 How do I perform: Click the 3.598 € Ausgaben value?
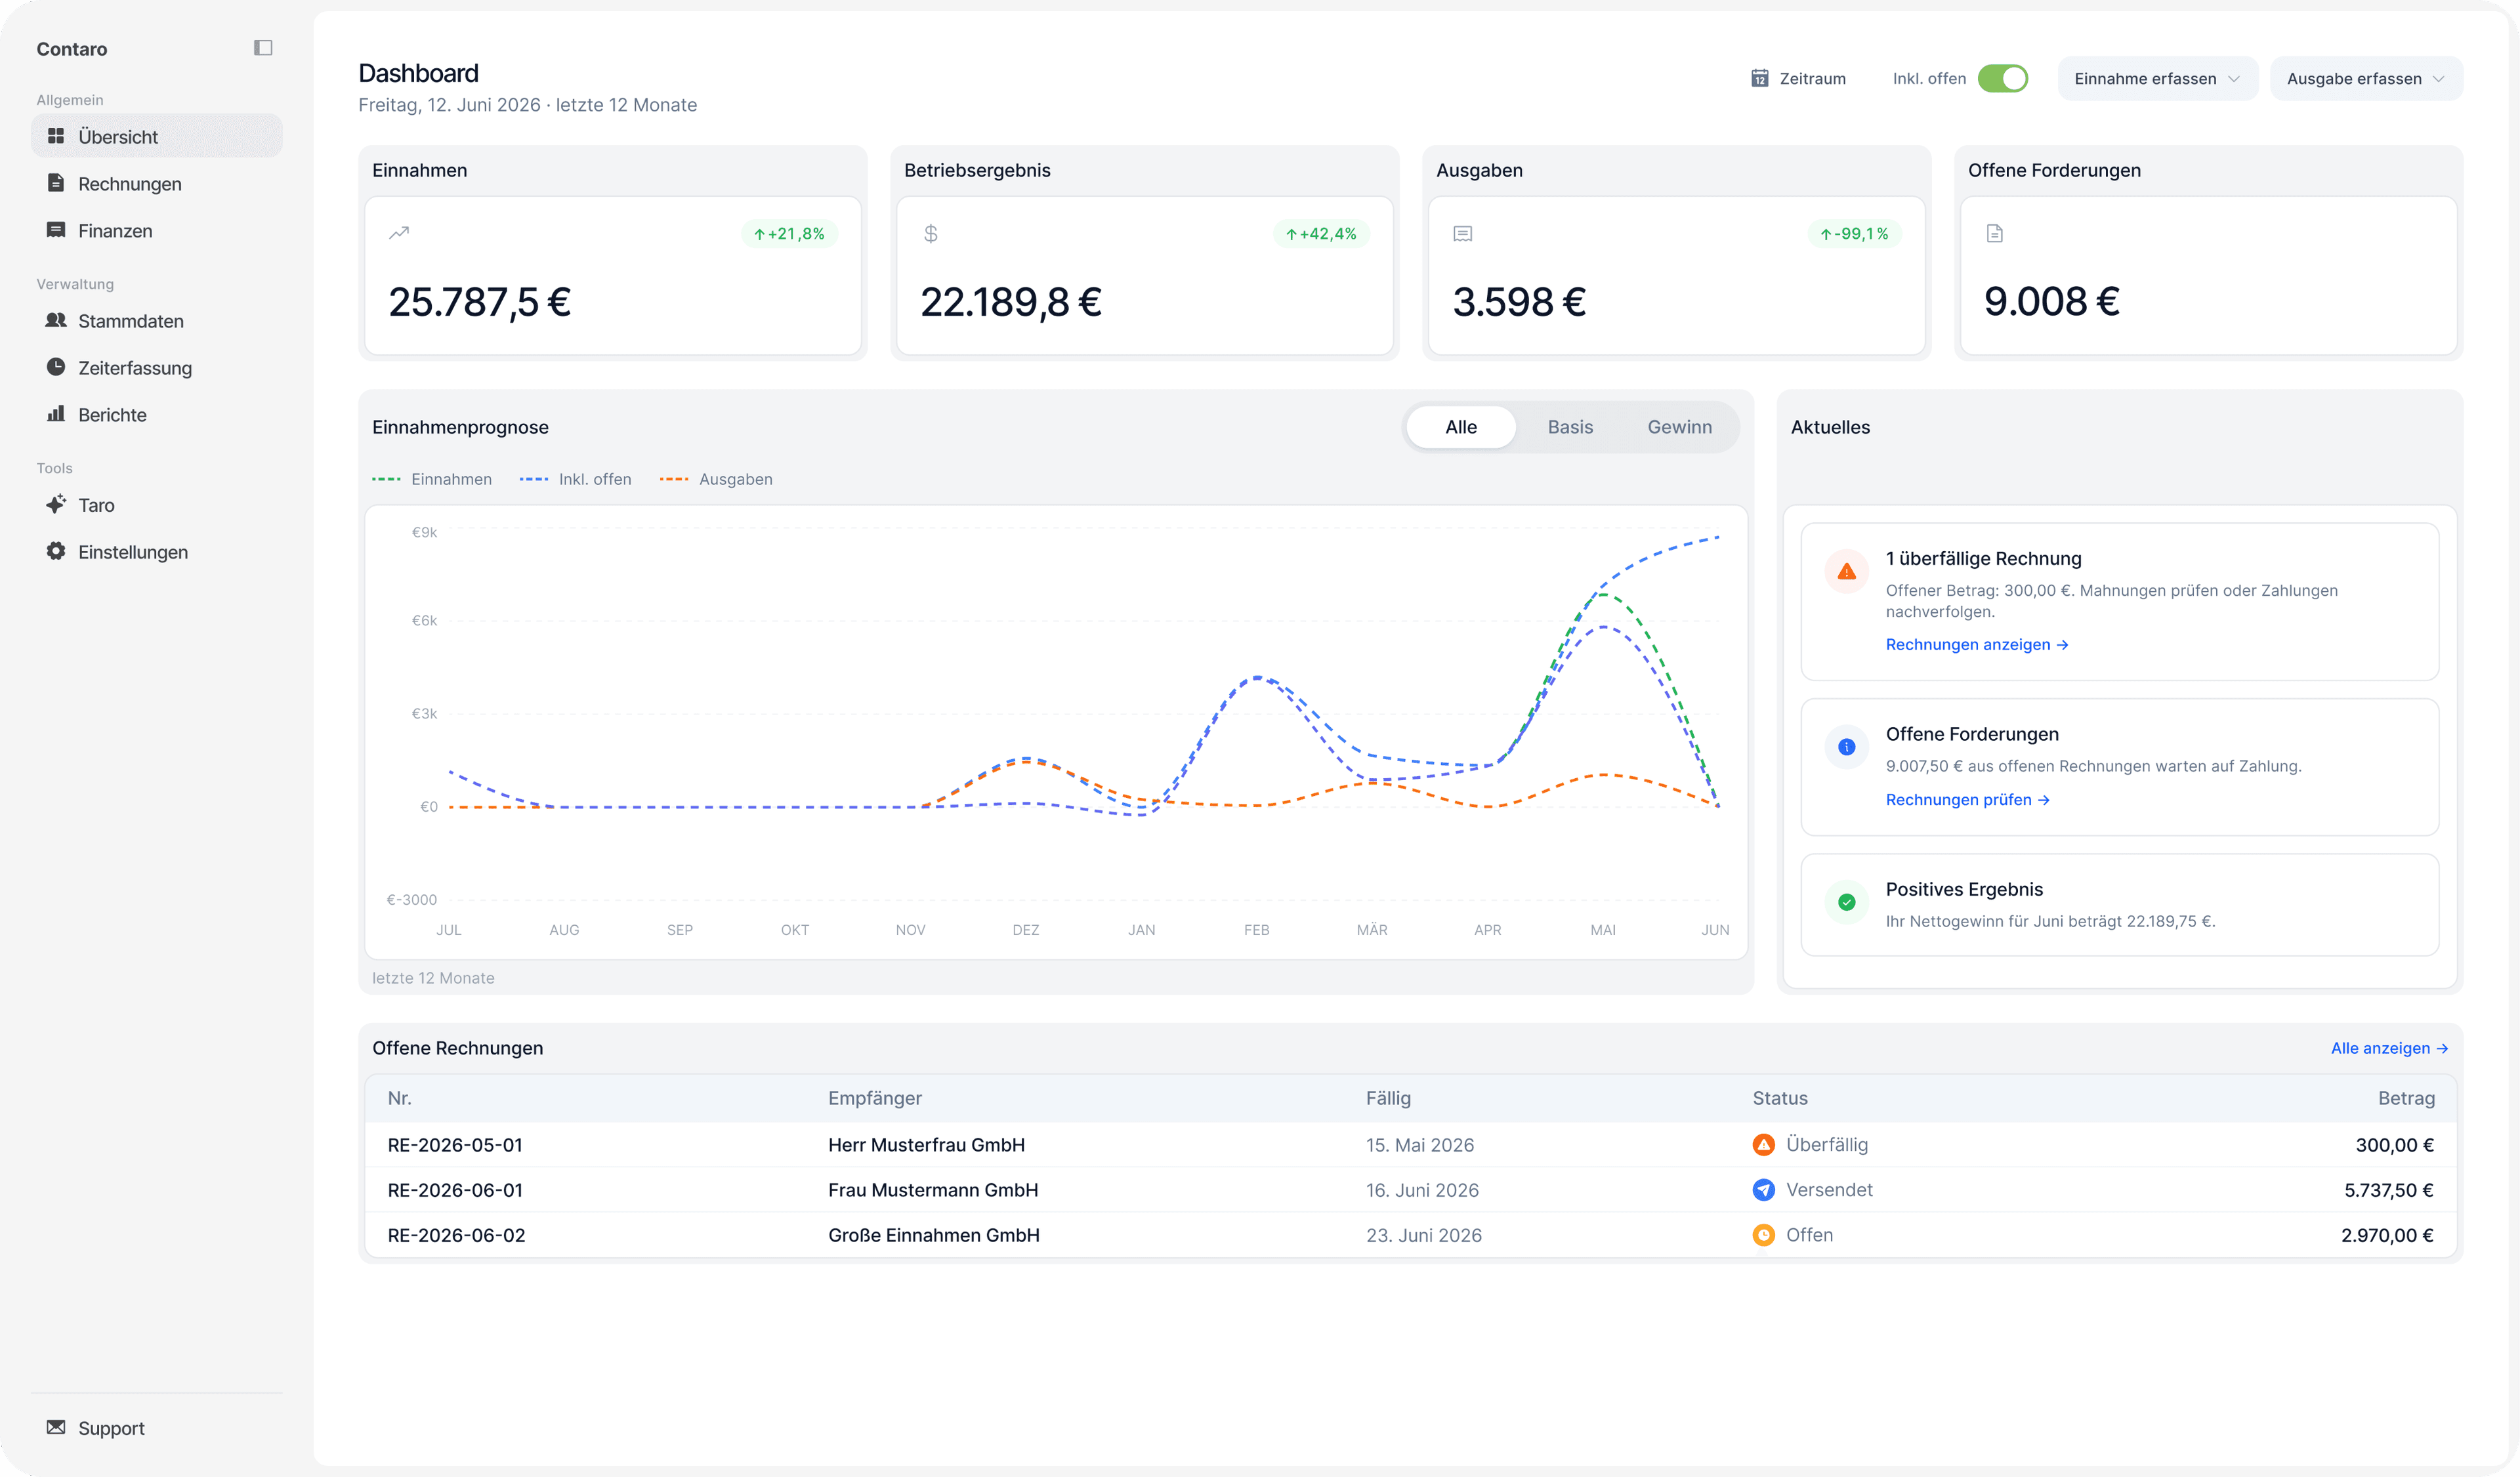click(1519, 301)
